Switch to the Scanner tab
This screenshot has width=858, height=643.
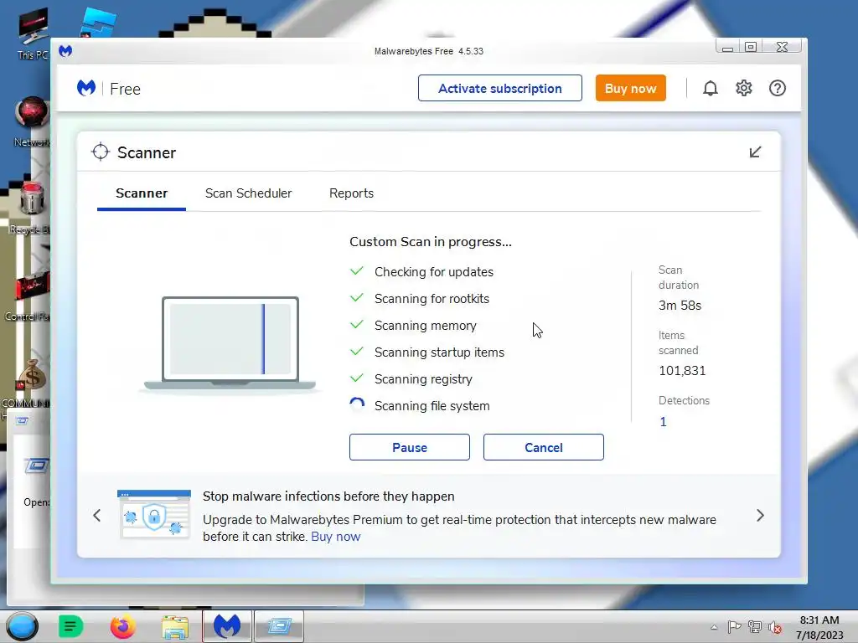pyautogui.click(x=141, y=193)
